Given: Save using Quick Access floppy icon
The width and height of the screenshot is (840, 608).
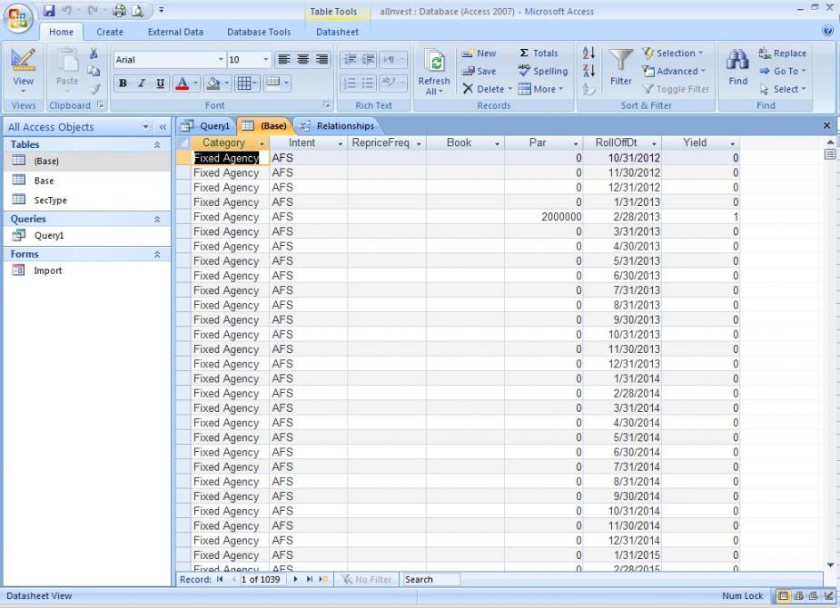Looking at the screenshot, I should [49, 10].
